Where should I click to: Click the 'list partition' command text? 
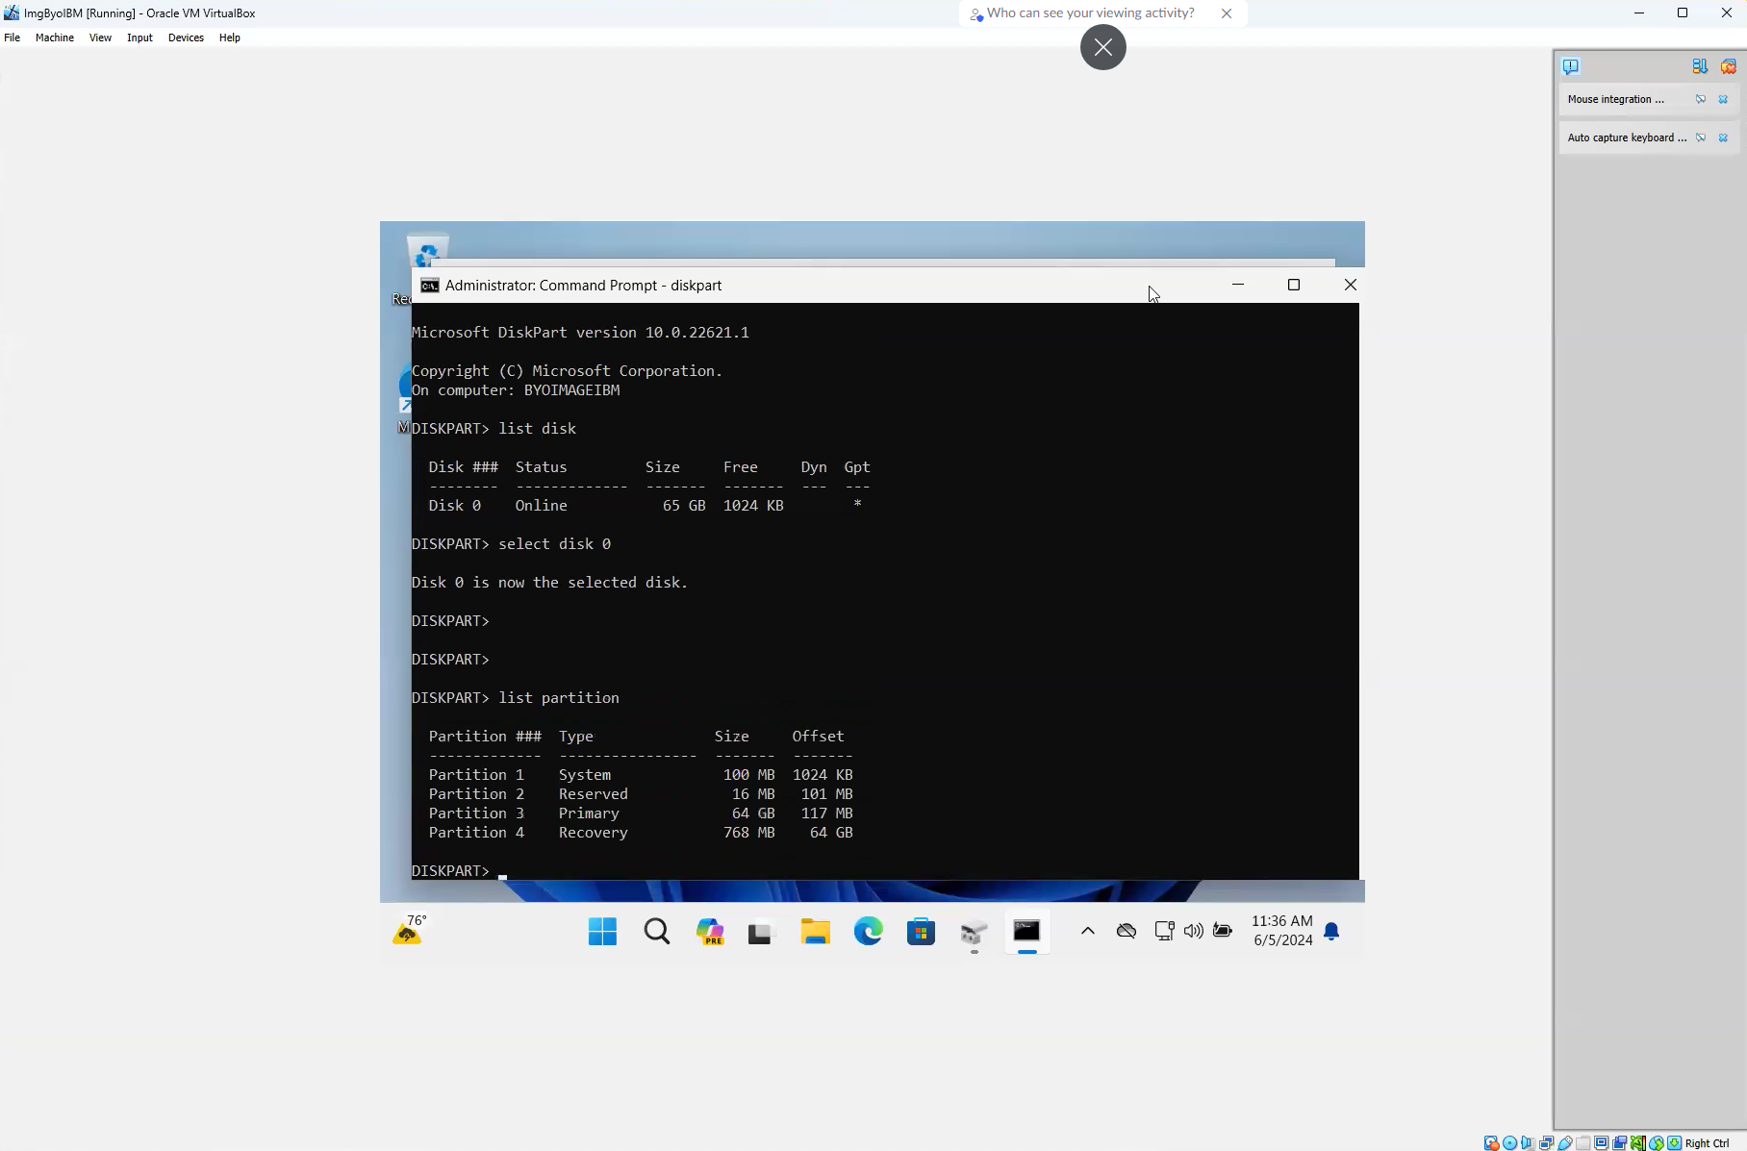[559, 698]
